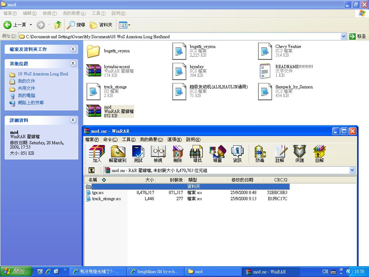The image size is (369, 277).
Task: Click the Find (尋找) binoculars icon
Action: point(197,153)
